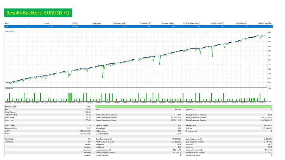Click the 45 value under InpGridDistancePips
The height and width of the screenshot is (160, 285).
click(x=198, y=26)
